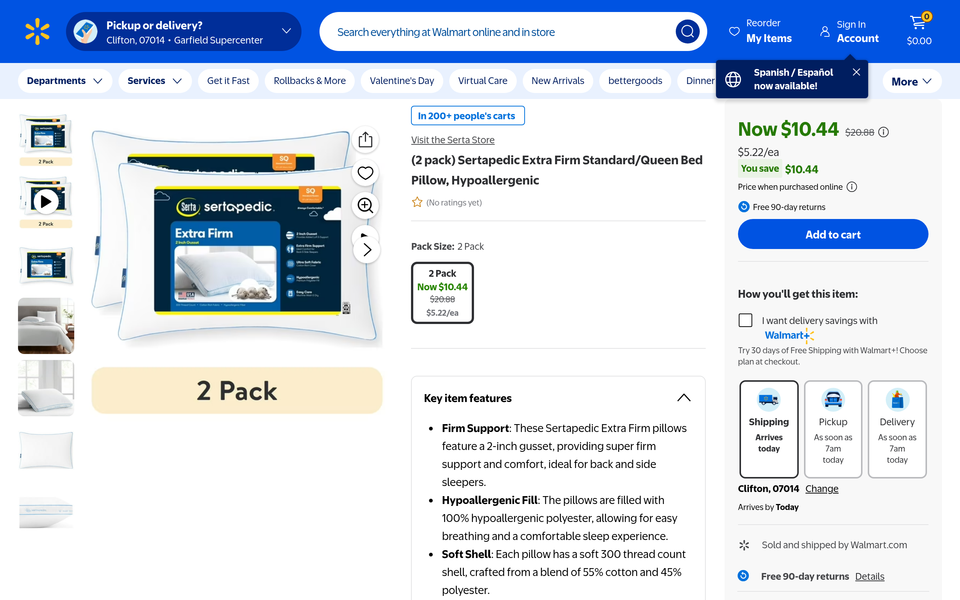The width and height of the screenshot is (960, 600).
Task: Expand the More navigation dropdown
Action: [x=911, y=81]
